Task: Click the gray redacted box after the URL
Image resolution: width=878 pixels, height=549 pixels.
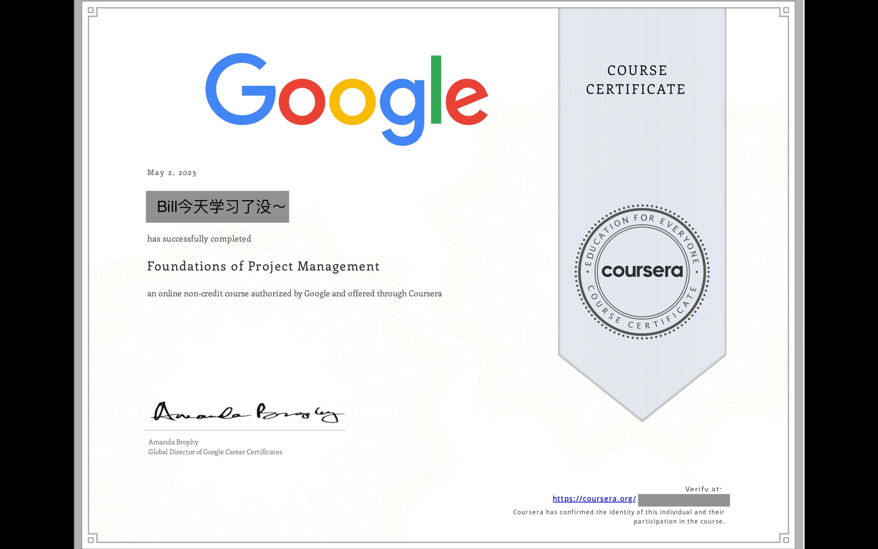Action: click(684, 500)
